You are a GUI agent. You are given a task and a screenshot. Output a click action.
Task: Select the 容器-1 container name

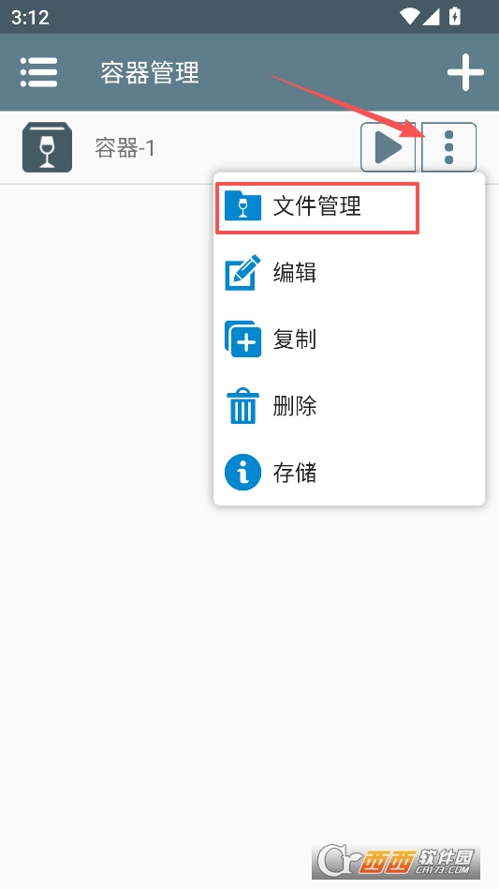coord(125,148)
